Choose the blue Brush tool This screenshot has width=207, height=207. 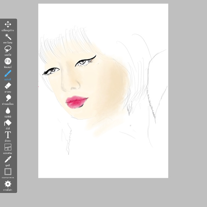click(x=8, y=73)
